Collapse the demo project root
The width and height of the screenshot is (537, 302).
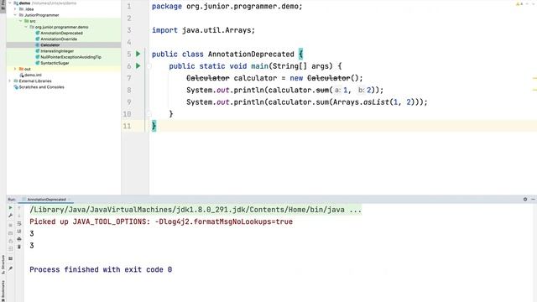10,3
